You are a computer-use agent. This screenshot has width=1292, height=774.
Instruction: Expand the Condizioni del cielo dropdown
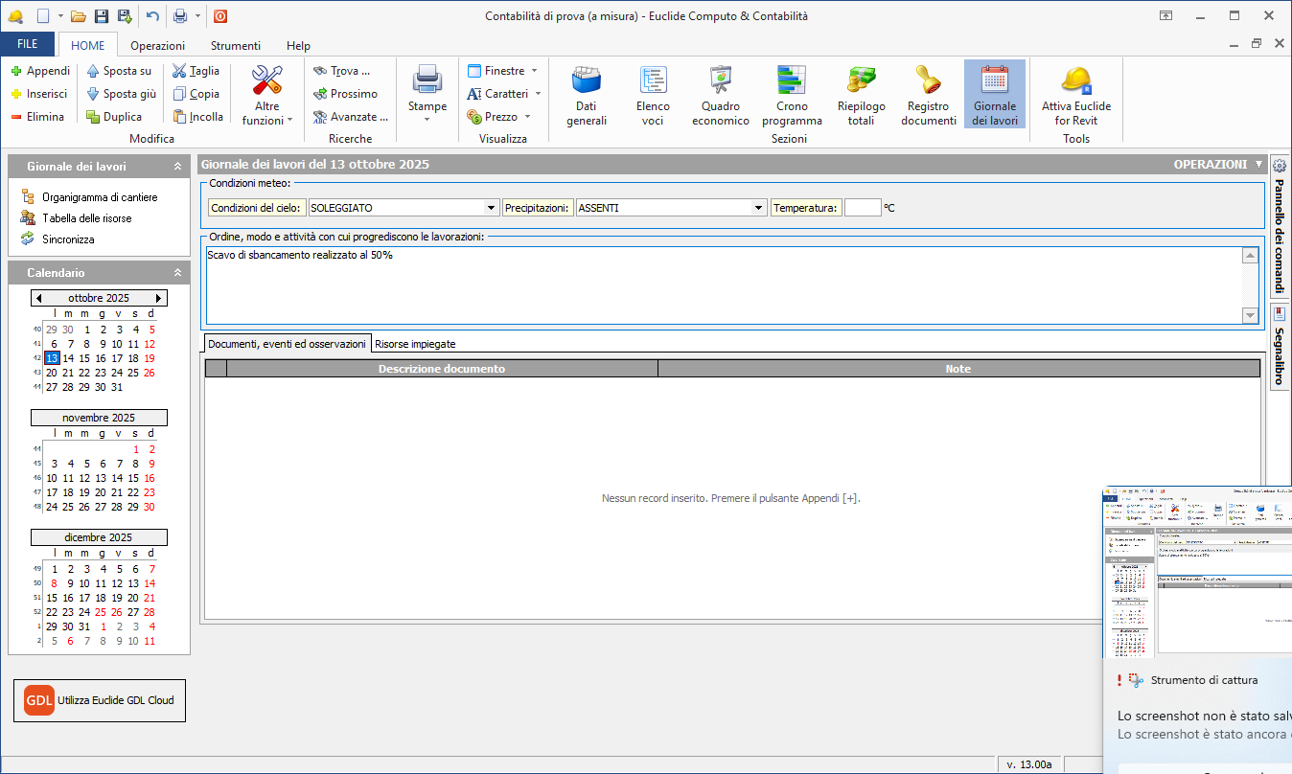pos(492,208)
